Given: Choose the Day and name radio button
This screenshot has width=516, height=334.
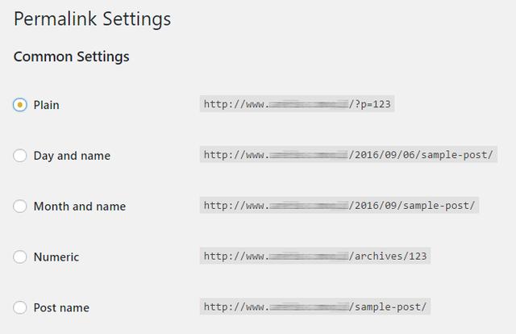Looking at the screenshot, I should [20, 156].
